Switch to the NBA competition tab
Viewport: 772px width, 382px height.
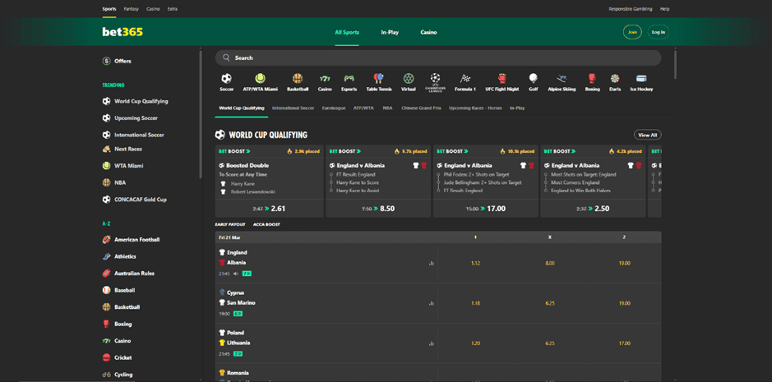(x=387, y=108)
